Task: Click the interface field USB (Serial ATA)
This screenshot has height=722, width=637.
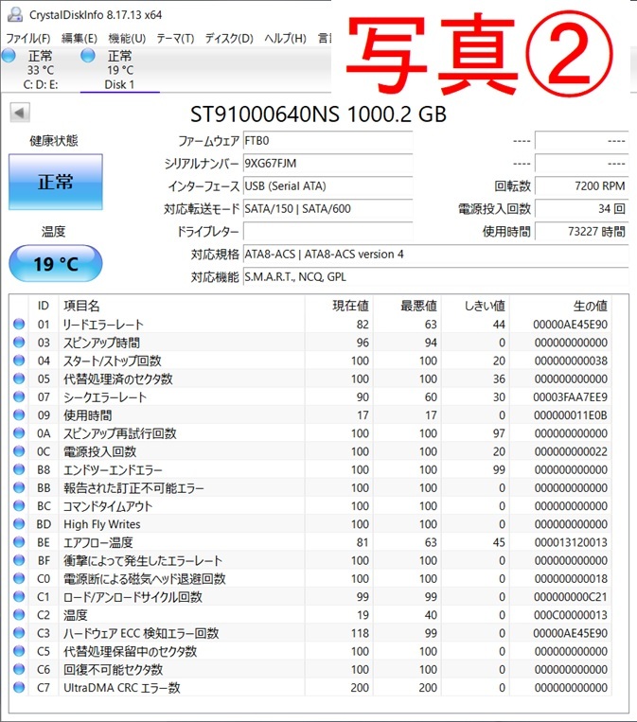Action: click(327, 186)
